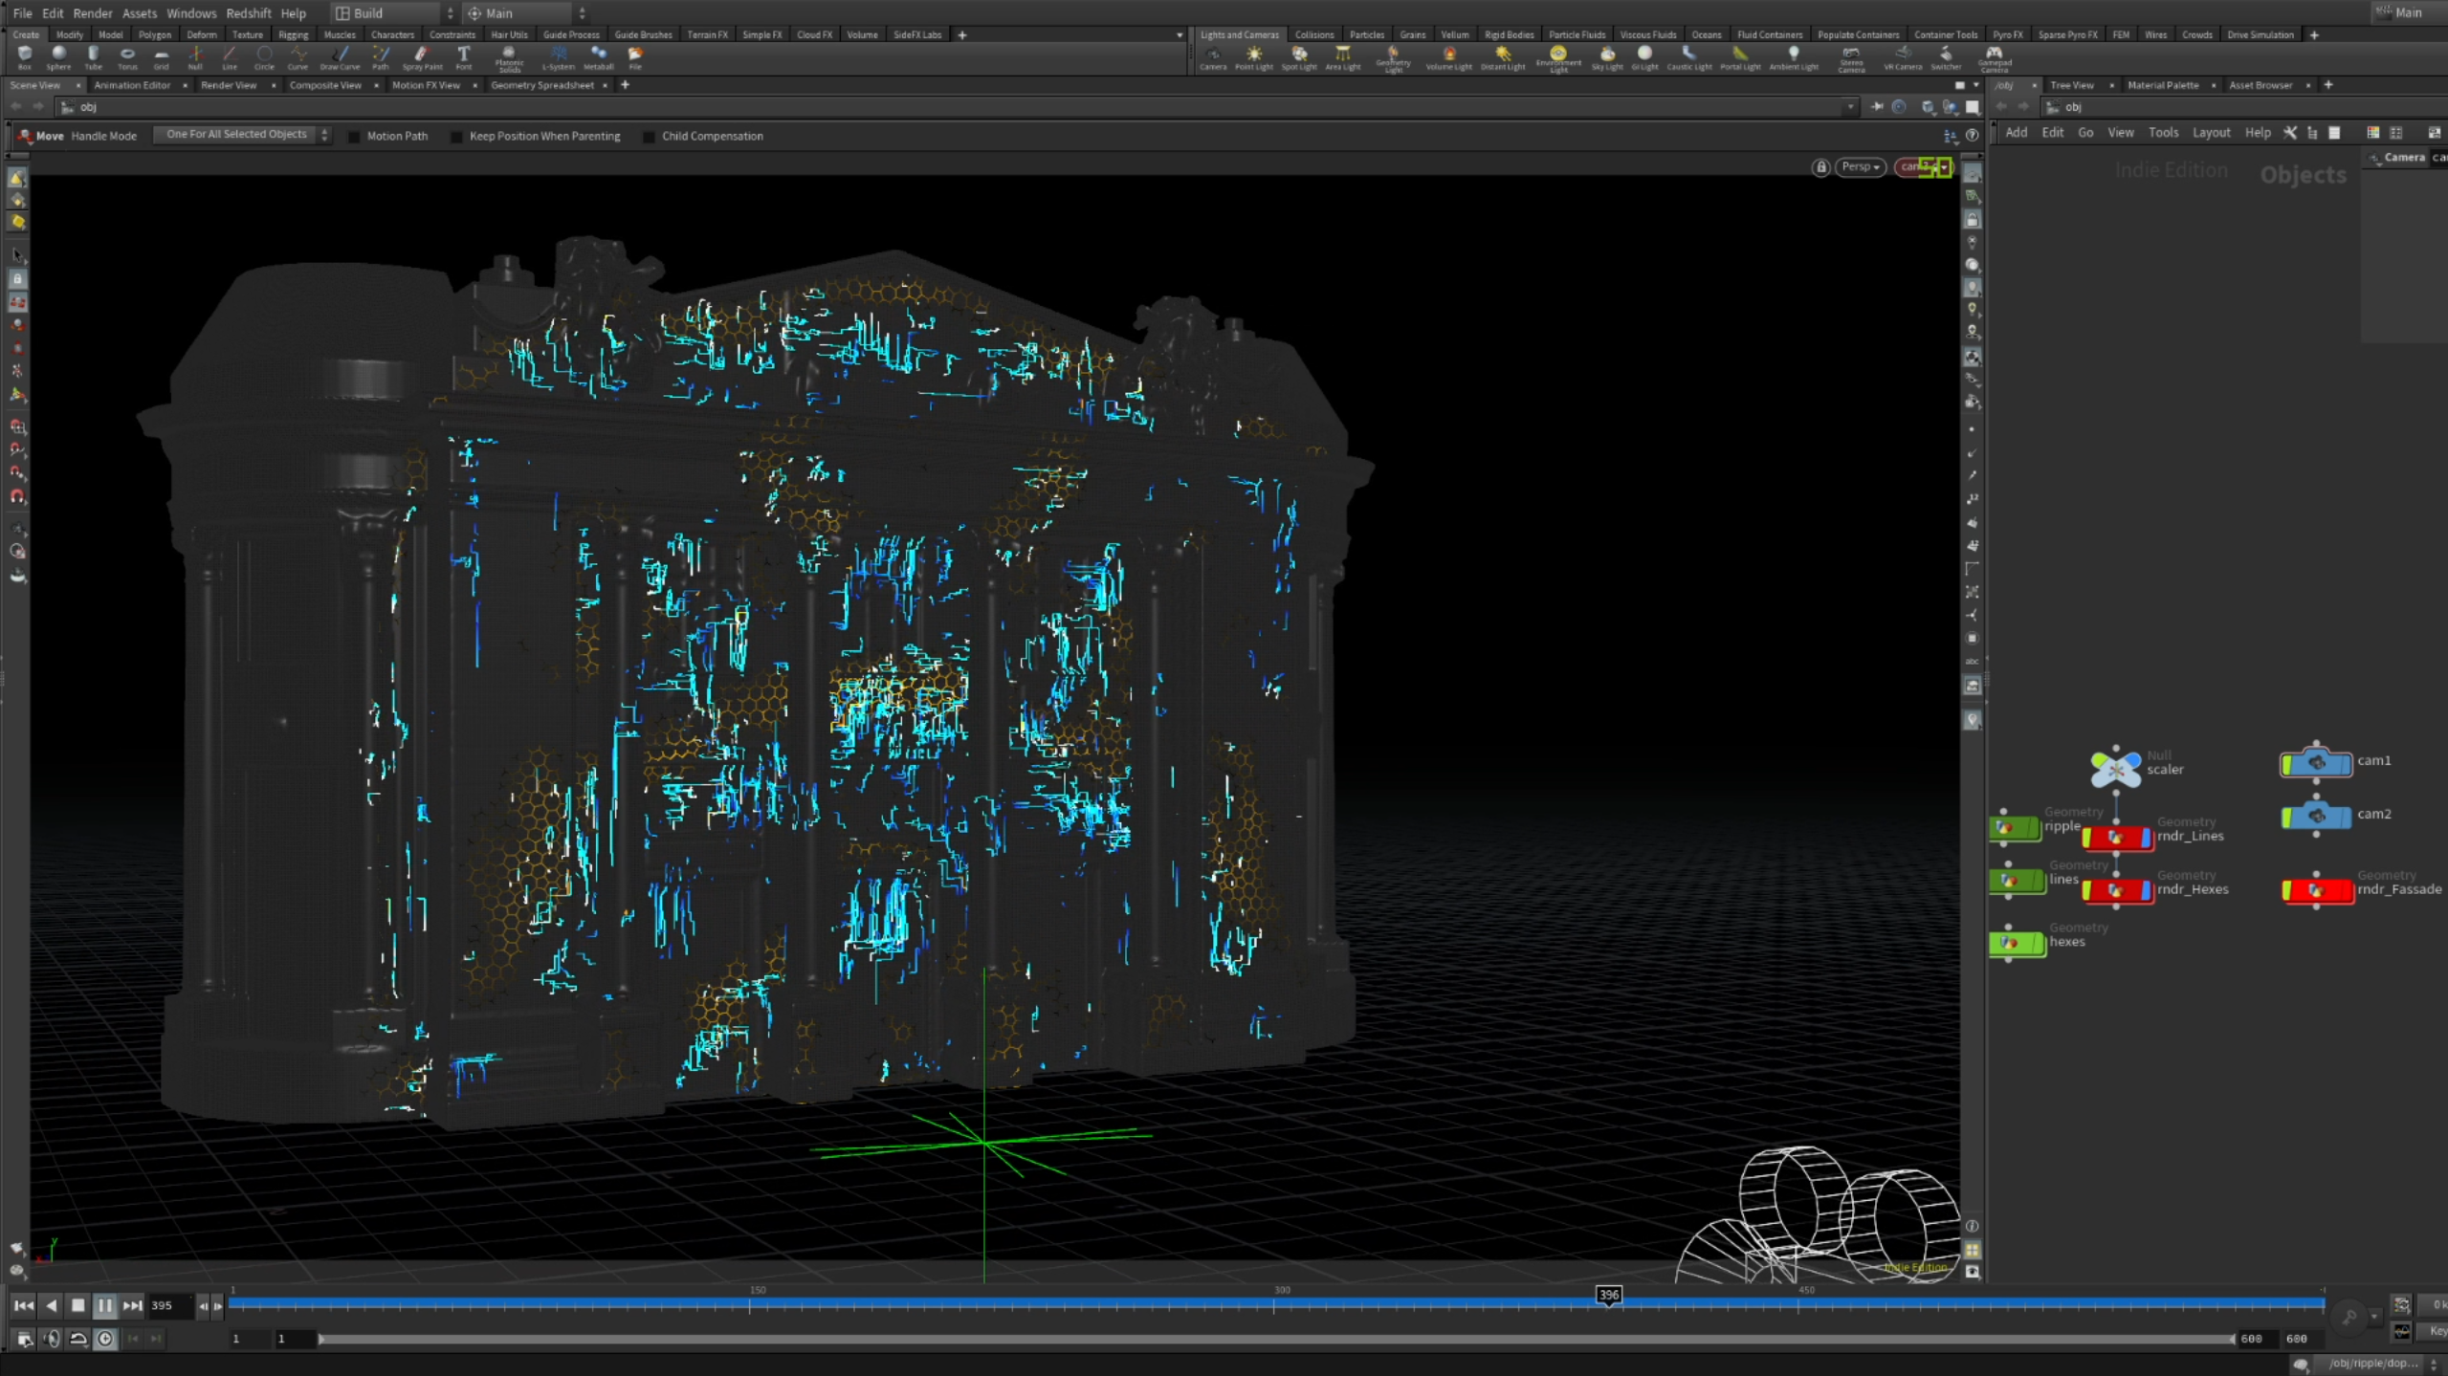Image resolution: width=2448 pixels, height=1376 pixels.
Task: Open the Material Palette tab
Action: [x=2162, y=85]
